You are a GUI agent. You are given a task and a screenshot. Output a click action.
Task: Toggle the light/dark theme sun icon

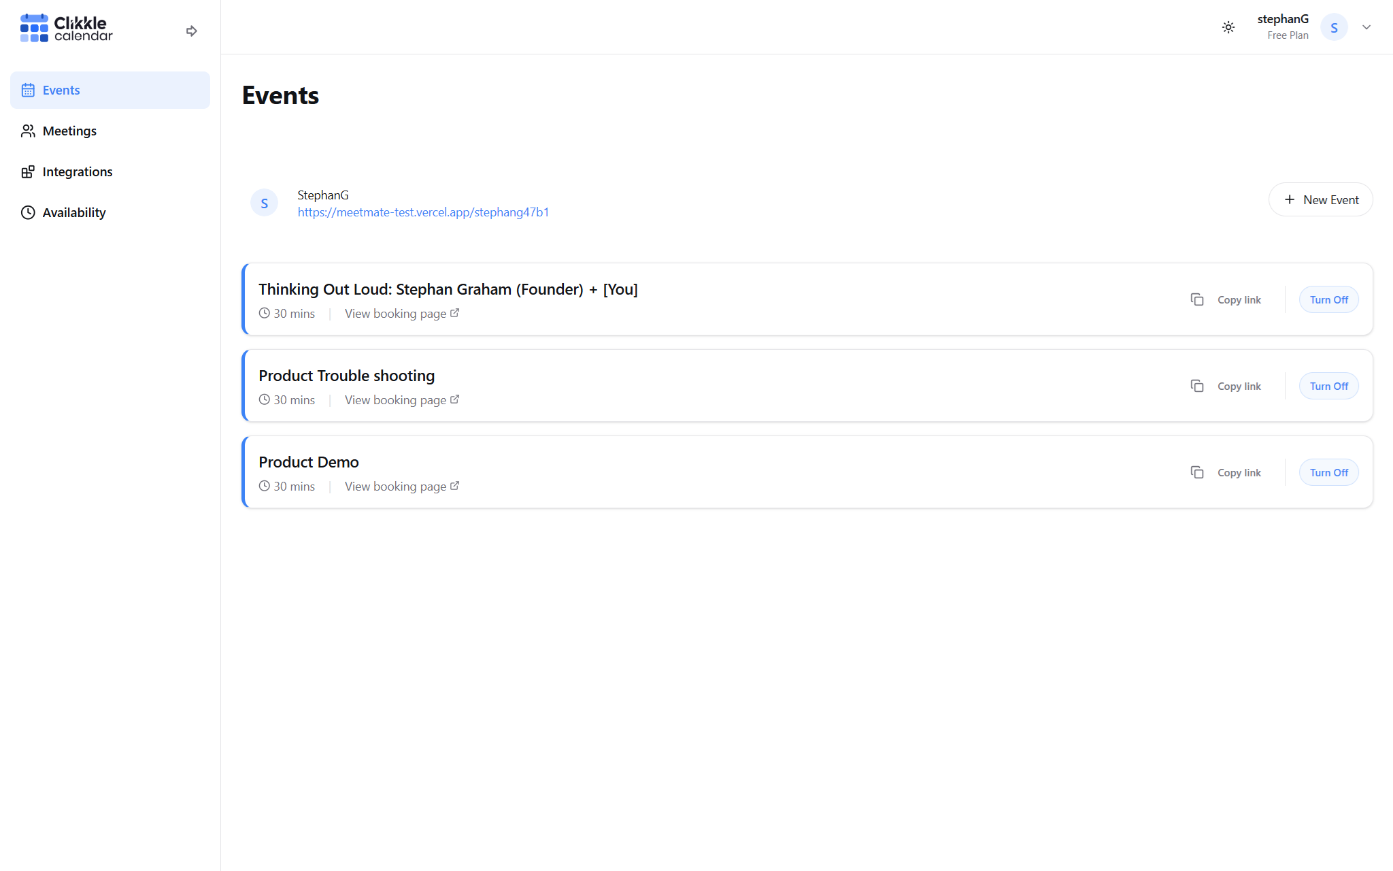click(1228, 27)
